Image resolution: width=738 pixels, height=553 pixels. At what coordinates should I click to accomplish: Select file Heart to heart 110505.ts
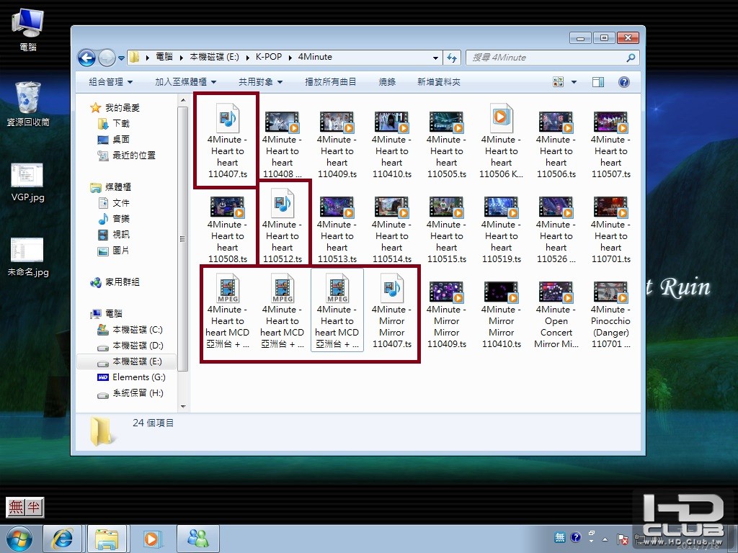point(446,145)
